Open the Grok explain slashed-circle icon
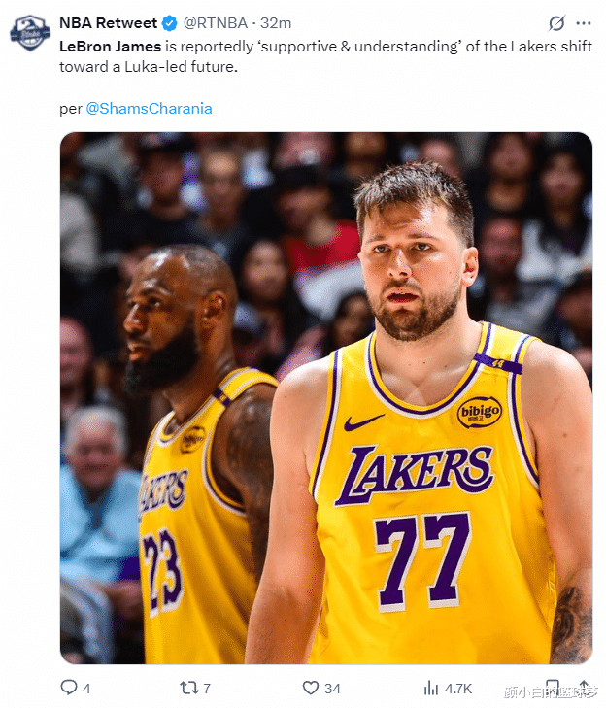The image size is (606, 708). (x=556, y=23)
